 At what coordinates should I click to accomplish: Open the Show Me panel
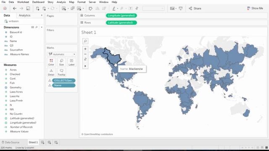click(255, 8)
